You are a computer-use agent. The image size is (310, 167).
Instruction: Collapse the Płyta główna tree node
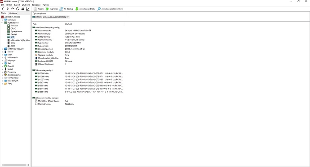click(2, 23)
